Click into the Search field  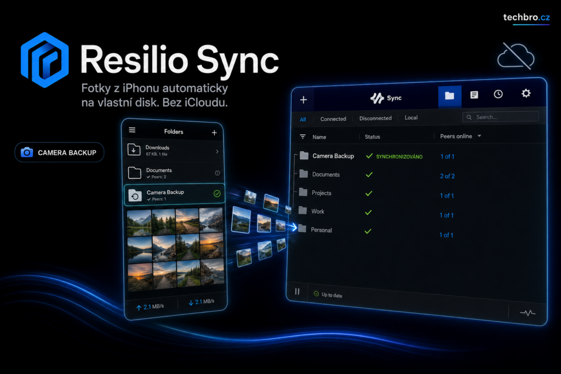click(x=501, y=117)
